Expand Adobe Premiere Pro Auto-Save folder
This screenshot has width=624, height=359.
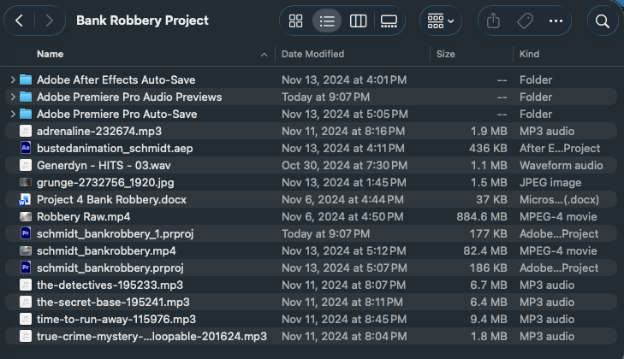pyautogui.click(x=13, y=114)
